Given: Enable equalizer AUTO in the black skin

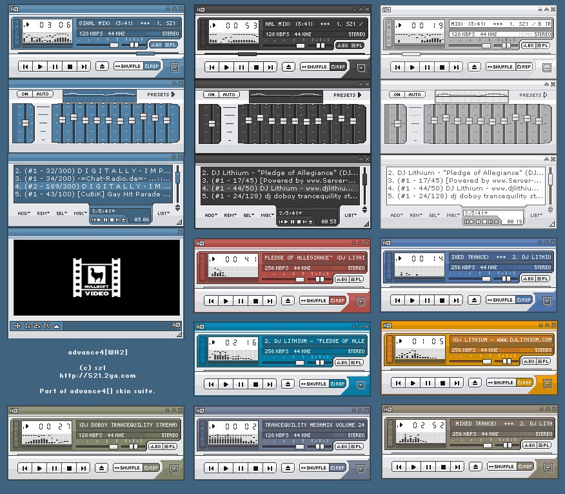Looking at the screenshot, I should pos(229,95).
